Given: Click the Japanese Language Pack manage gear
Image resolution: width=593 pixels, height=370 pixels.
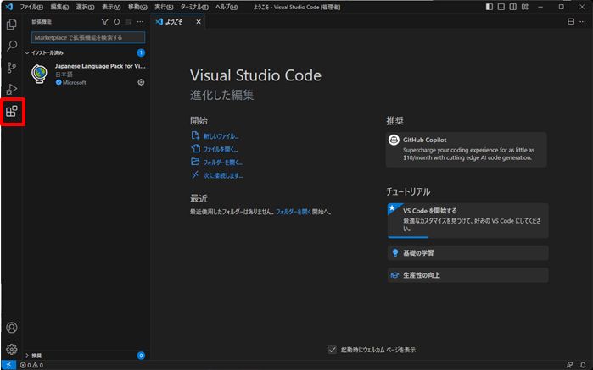Looking at the screenshot, I should pyautogui.click(x=141, y=82).
